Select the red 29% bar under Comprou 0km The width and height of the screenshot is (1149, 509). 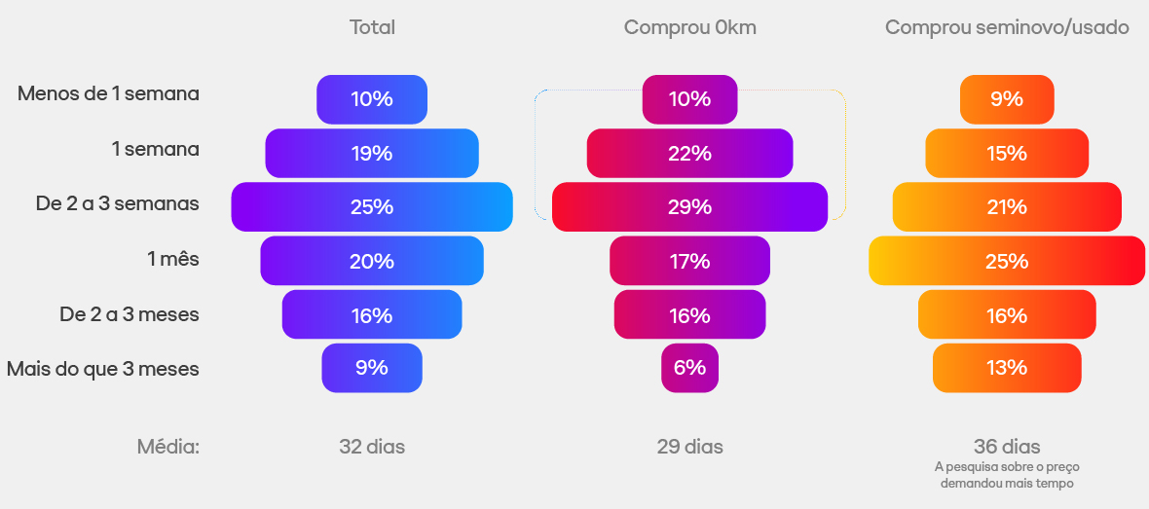(x=689, y=207)
